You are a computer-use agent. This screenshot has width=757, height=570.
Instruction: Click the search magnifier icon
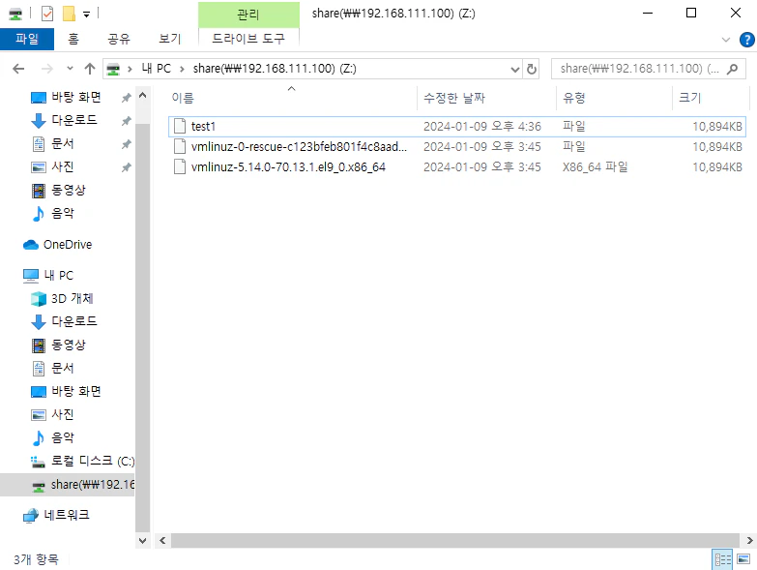pyautogui.click(x=733, y=69)
